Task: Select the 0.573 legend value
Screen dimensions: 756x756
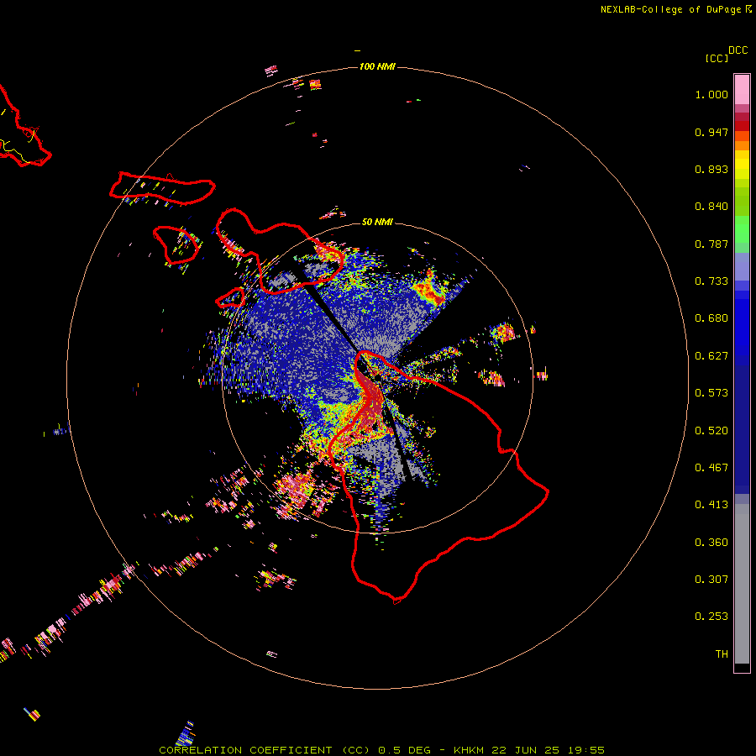Action: coord(711,393)
